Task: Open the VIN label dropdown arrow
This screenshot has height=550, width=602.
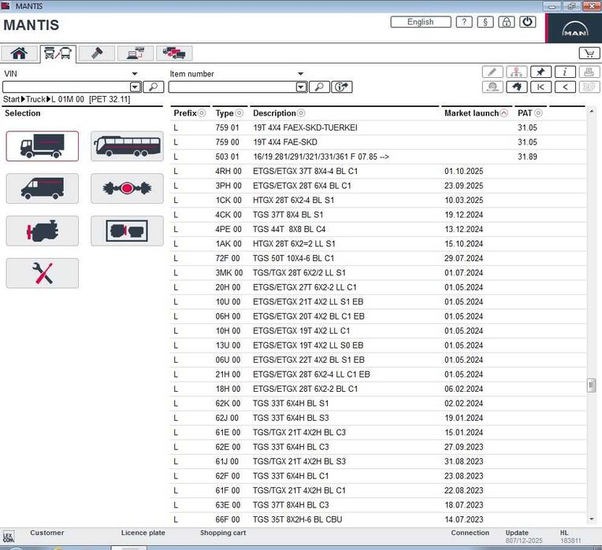Action: tap(135, 74)
